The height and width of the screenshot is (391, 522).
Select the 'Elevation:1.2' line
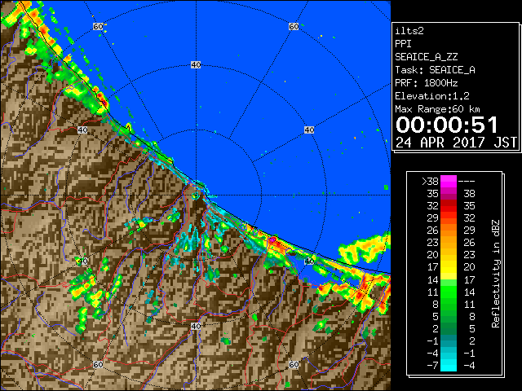[x=431, y=96]
